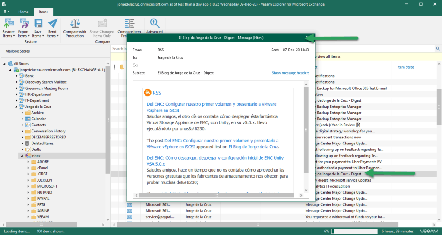Switch to the Home ribbon tab
The image size is (442, 235).
(23, 12)
